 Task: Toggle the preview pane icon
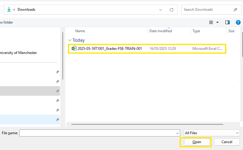227,23
